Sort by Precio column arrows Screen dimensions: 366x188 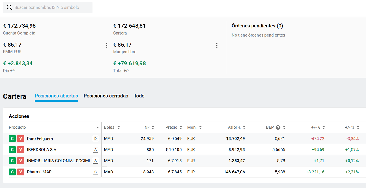click(180, 127)
